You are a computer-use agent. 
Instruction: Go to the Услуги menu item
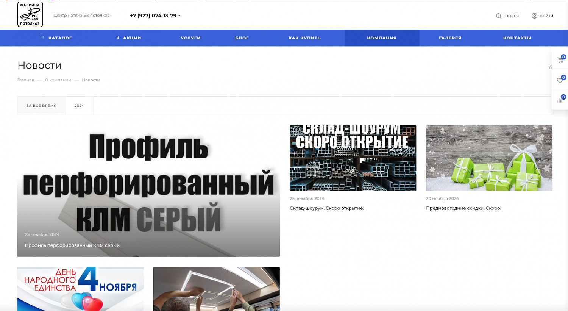click(190, 38)
